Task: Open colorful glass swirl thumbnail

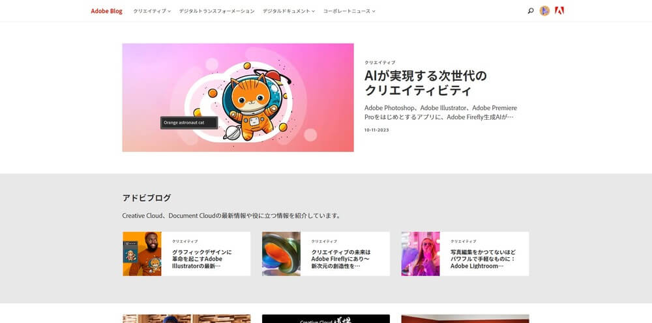Action: pos(281,254)
